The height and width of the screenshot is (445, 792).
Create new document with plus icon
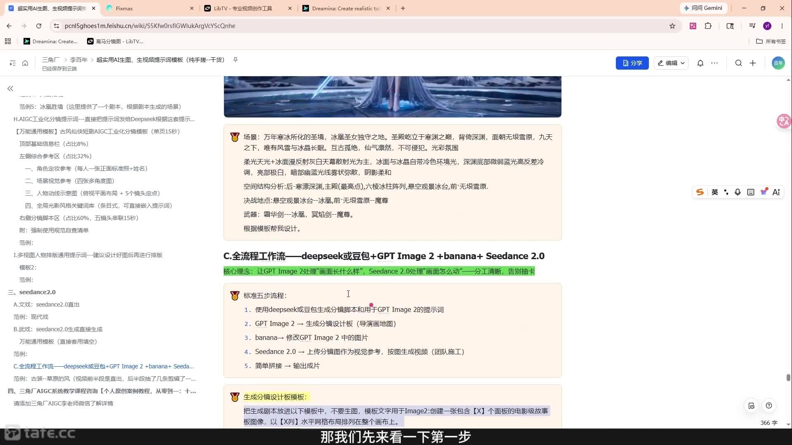point(753,63)
